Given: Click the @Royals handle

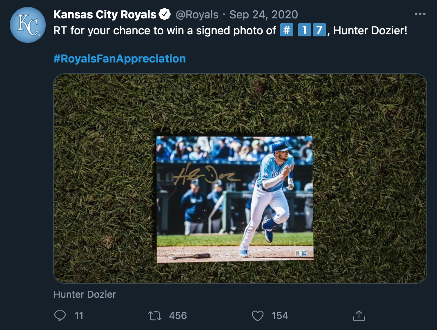Looking at the screenshot, I should point(197,15).
